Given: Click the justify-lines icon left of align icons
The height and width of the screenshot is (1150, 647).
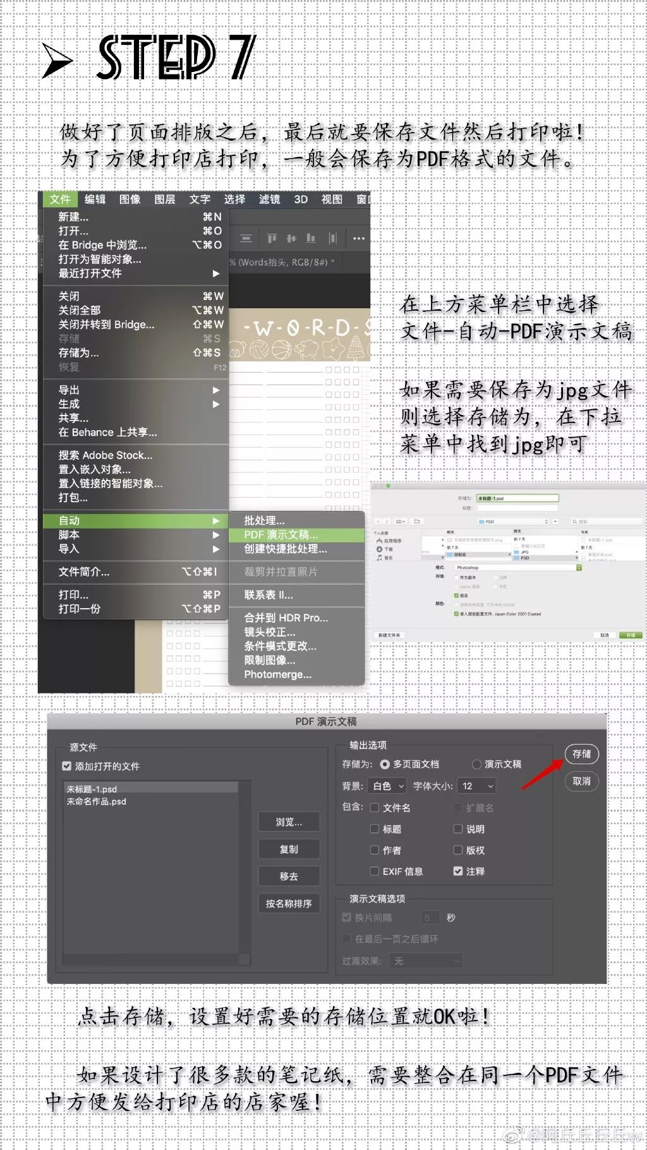Looking at the screenshot, I should point(246,238).
